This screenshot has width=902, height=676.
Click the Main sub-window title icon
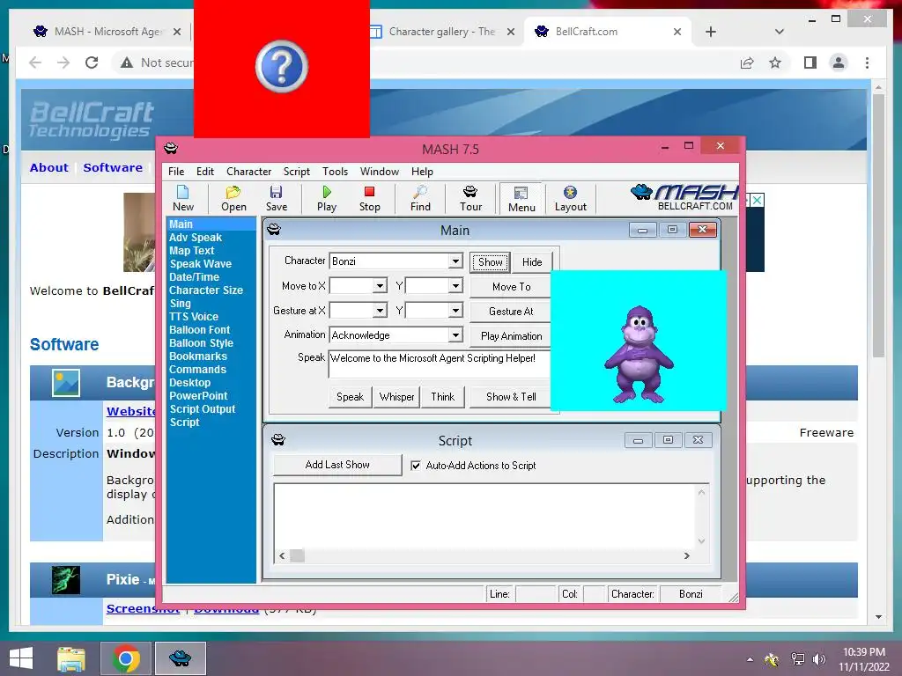pyautogui.click(x=274, y=230)
